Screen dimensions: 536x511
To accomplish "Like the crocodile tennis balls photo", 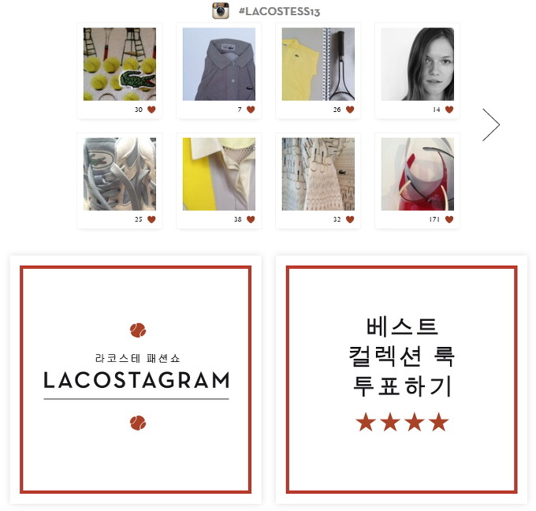I will (151, 110).
